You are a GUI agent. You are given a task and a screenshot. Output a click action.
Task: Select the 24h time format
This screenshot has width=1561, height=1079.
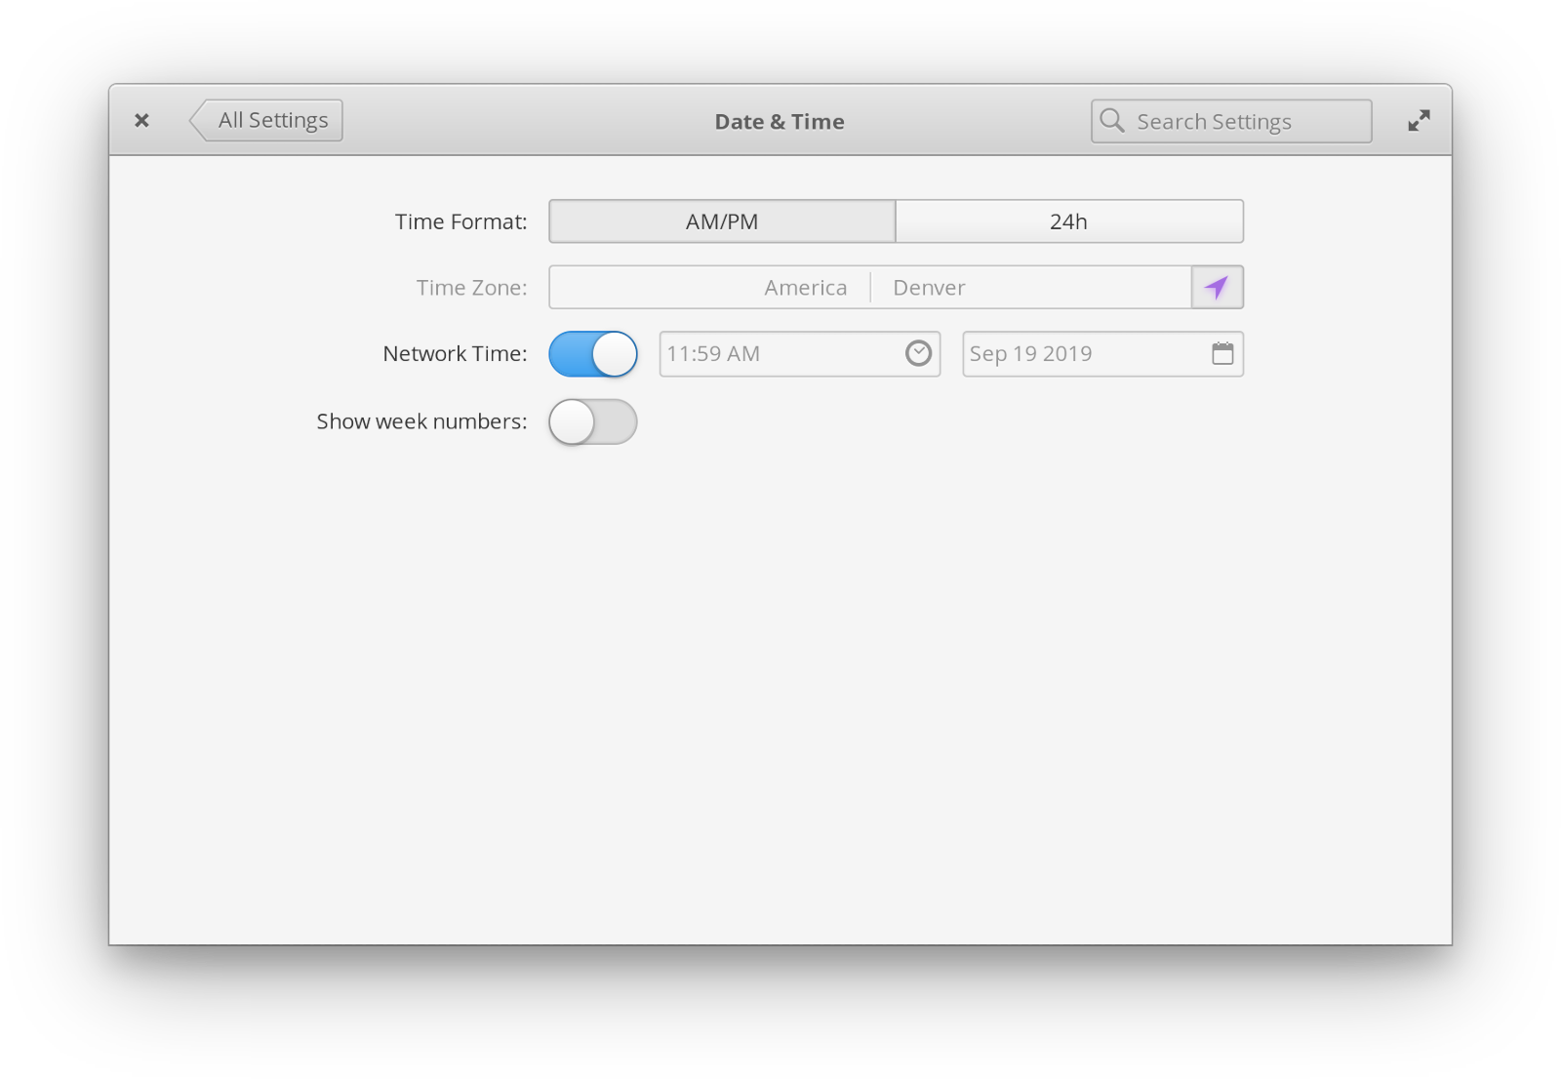tap(1067, 221)
